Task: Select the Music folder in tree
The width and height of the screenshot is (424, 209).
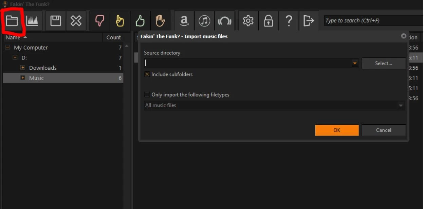Action: (x=36, y=78)
